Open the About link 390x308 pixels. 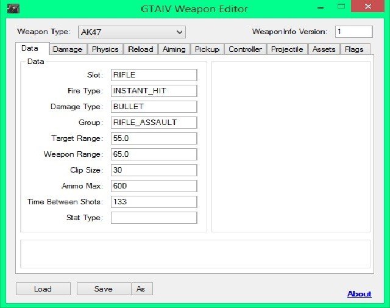click(x=359, y=294)
